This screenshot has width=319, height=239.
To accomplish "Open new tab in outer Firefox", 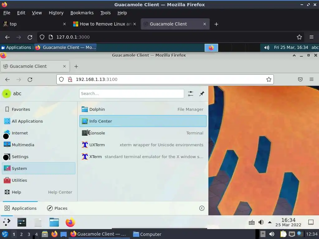I will 216,24.
